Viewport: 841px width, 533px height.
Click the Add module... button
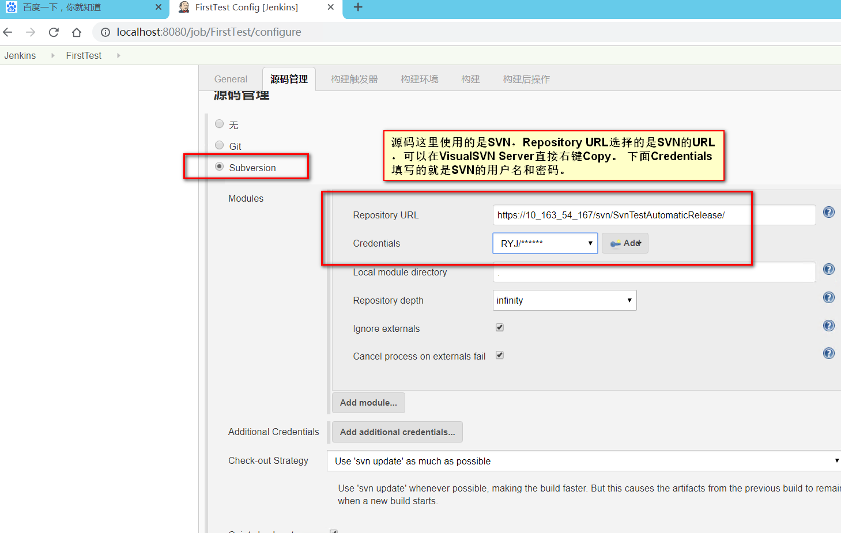pos(368,403)
